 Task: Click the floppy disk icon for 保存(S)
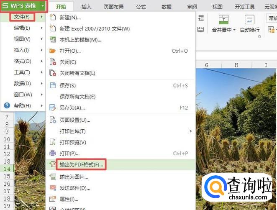coord(53,85)
